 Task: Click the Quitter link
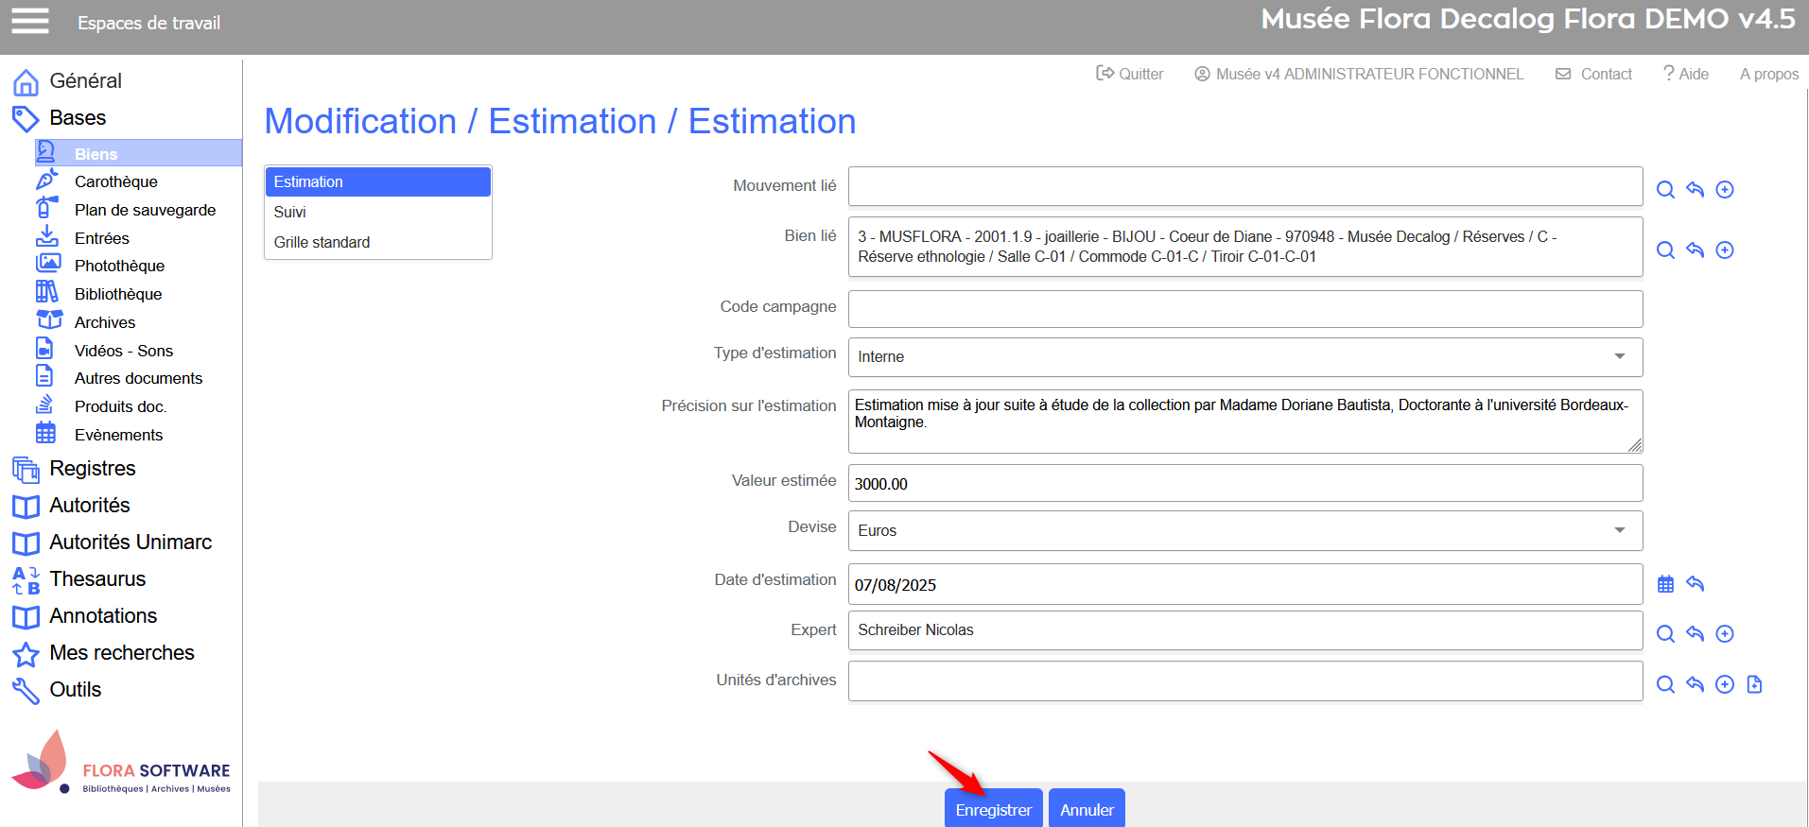coord(1130,74)
